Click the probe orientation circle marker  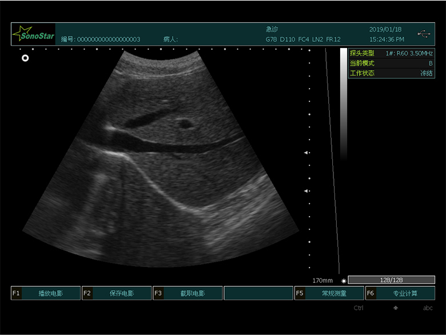point(25,58)
